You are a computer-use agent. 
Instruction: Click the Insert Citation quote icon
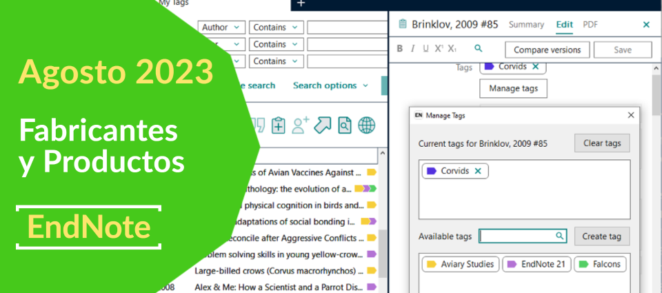point(258,125)
